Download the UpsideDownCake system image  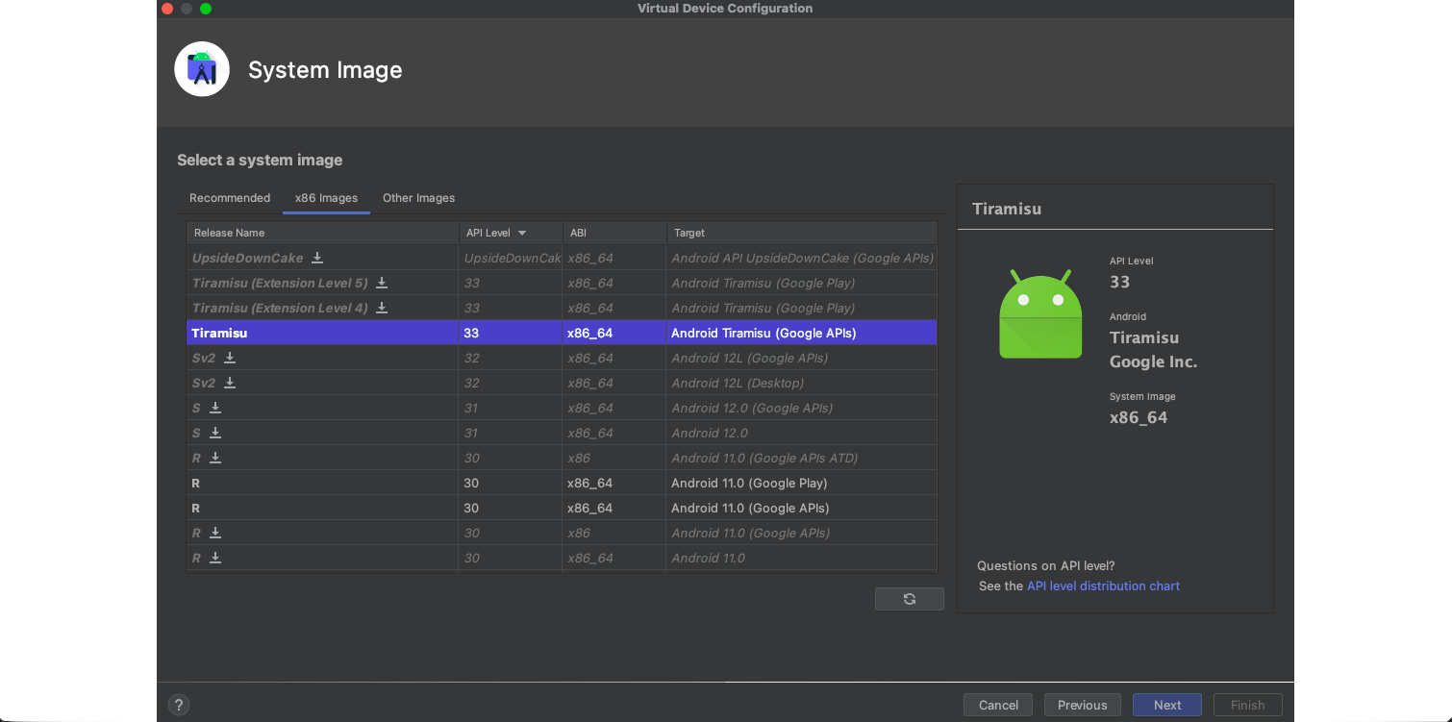pos(317,258)
